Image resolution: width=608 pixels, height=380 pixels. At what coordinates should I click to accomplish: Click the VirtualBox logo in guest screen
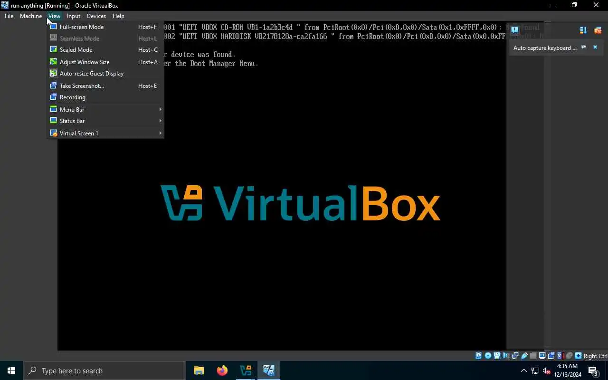pyautogui.click(x=300, y=203)
